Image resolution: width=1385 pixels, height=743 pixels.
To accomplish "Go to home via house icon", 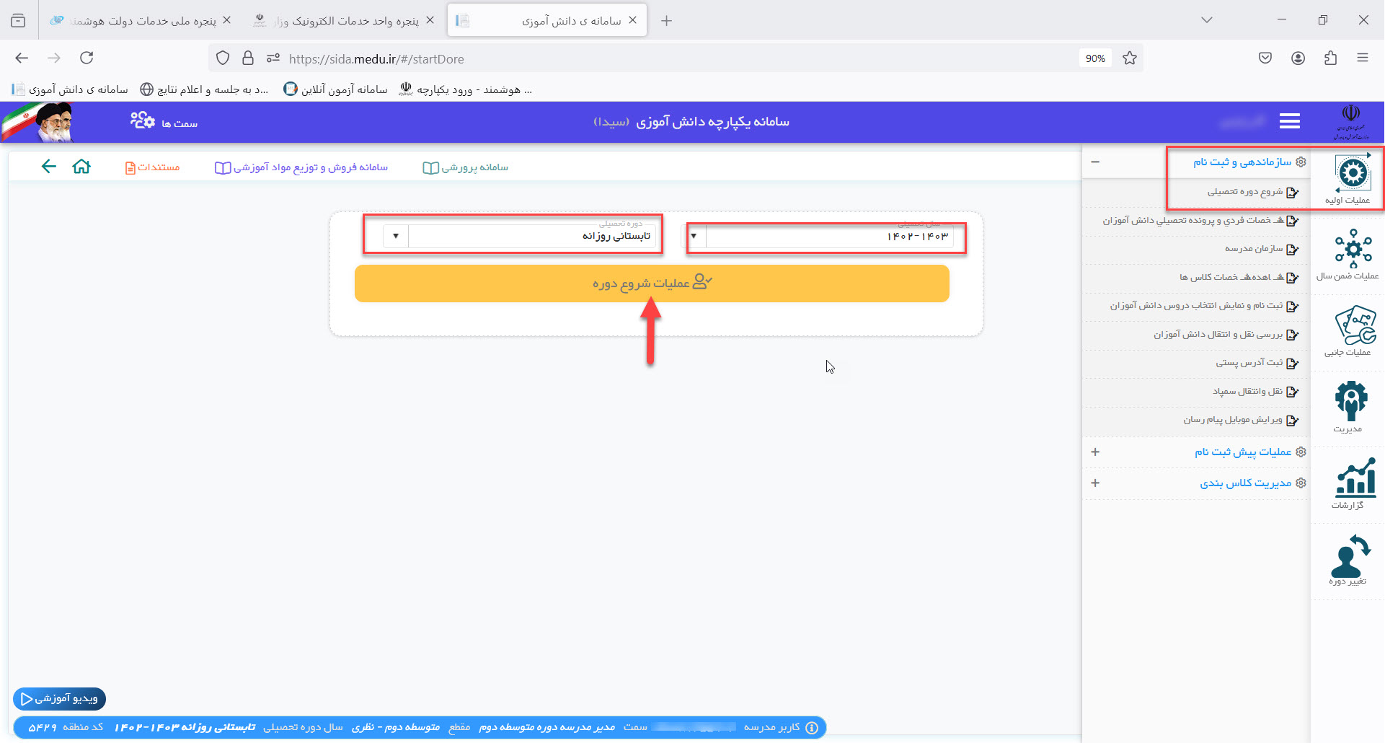I will click(x=81, y=167).
